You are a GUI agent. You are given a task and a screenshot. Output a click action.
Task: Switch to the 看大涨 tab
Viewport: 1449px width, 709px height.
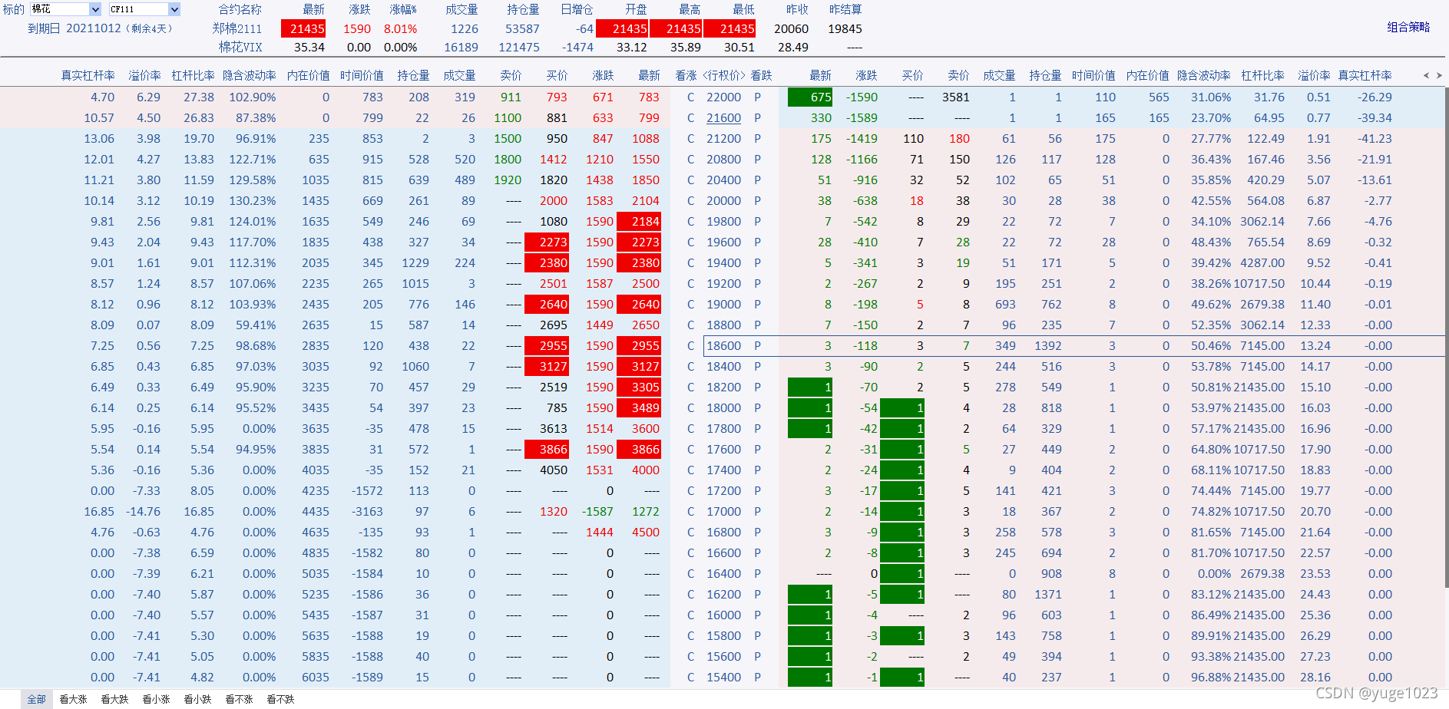click(73, 699)
